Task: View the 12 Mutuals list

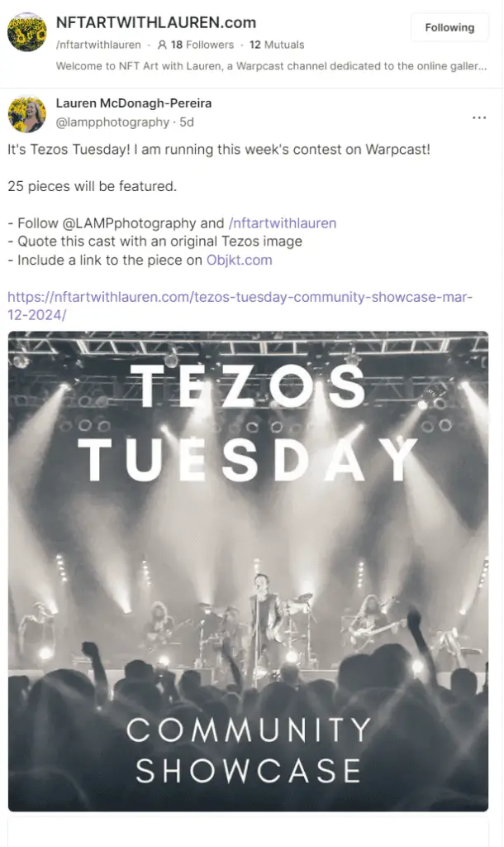Action: pyautogui.click(x=277, y=45)
